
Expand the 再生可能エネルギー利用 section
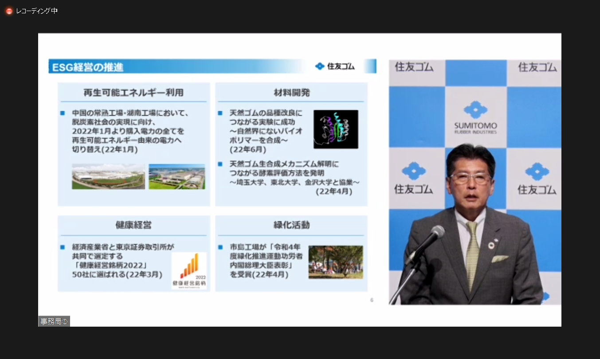point(133,93)
